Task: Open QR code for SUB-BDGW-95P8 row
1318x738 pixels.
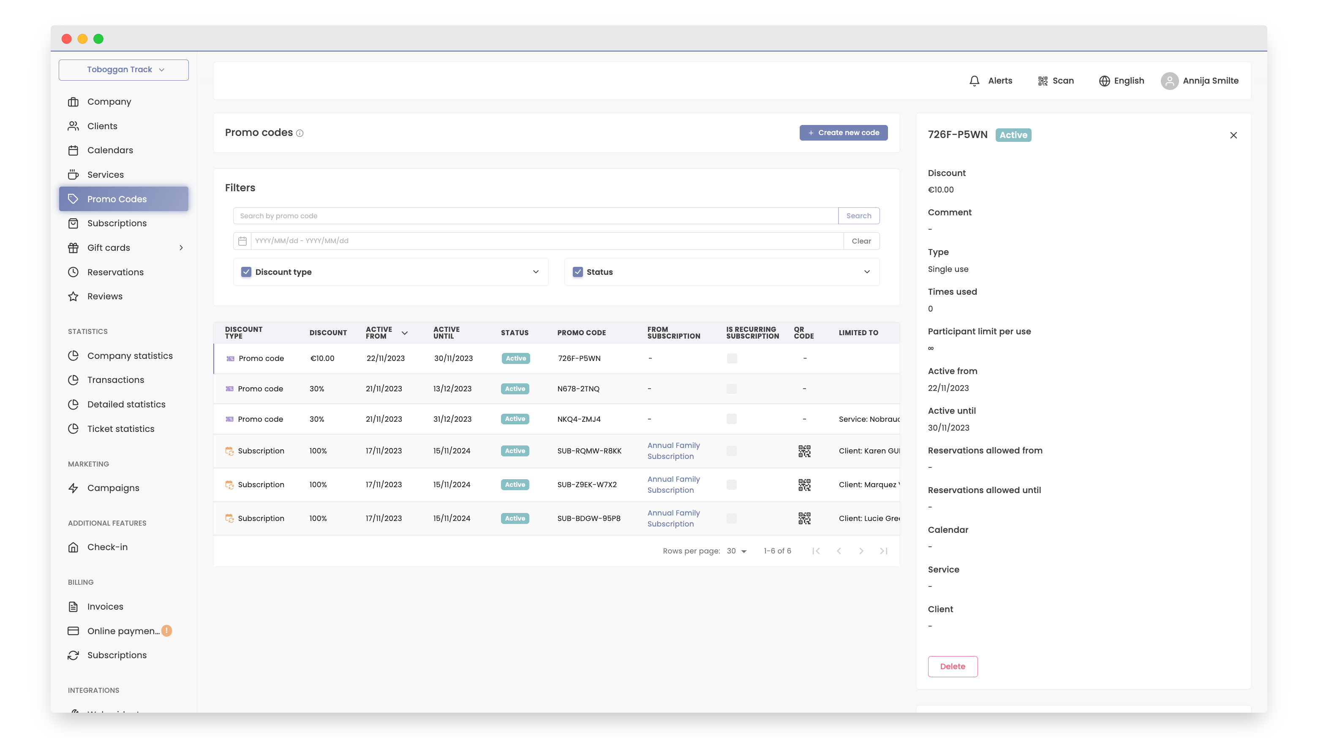Action: 804,518
